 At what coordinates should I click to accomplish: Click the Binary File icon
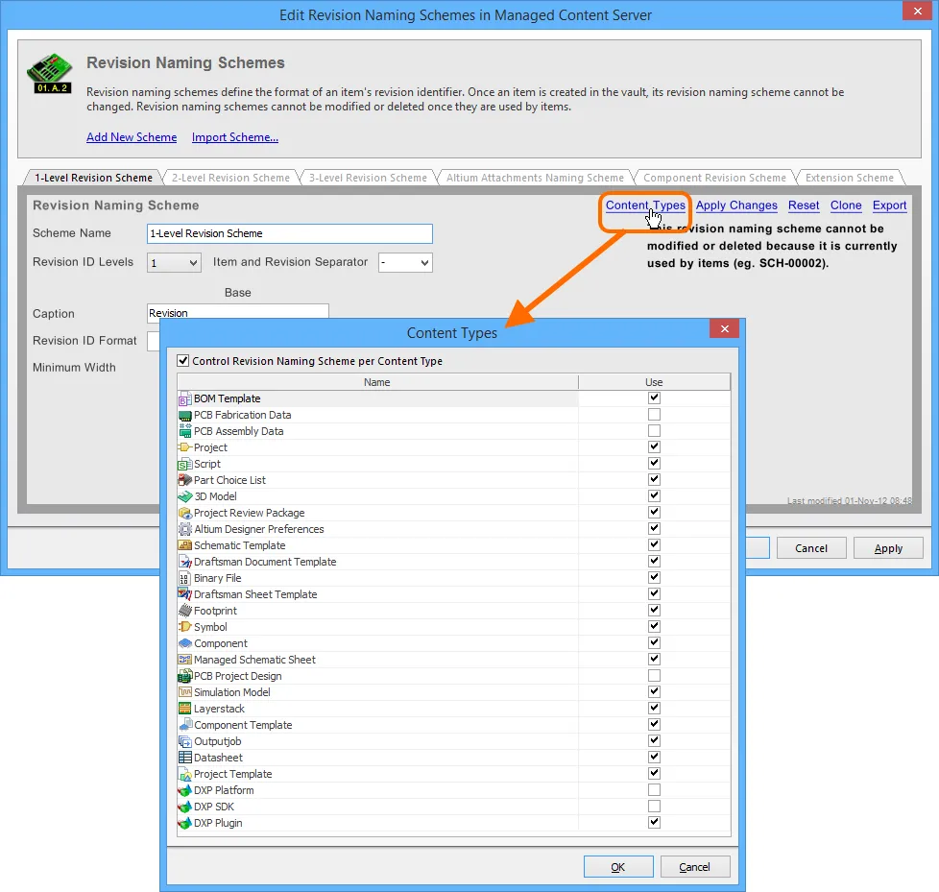pos(185,578)
